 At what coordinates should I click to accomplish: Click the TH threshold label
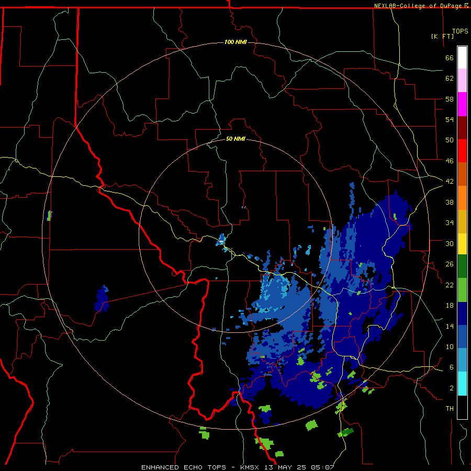pos(450,408)
